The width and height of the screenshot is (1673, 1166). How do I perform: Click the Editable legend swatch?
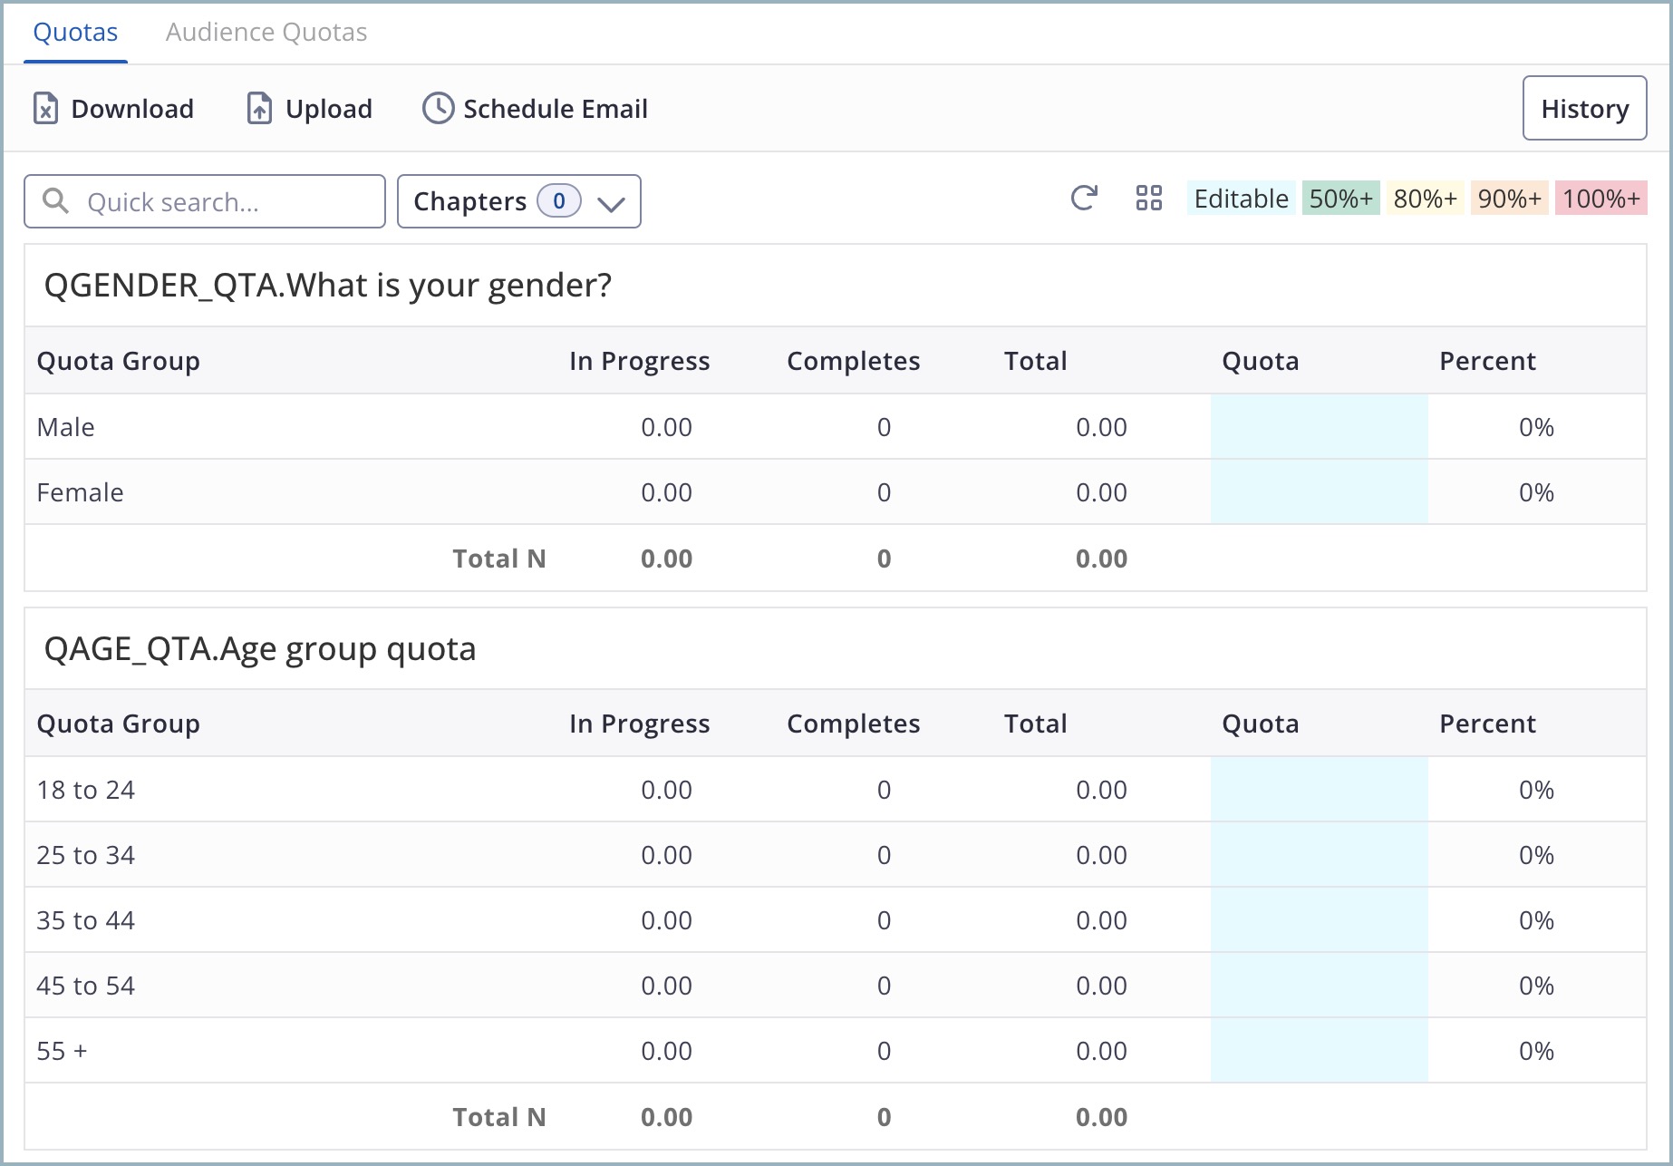[1242, 199]
